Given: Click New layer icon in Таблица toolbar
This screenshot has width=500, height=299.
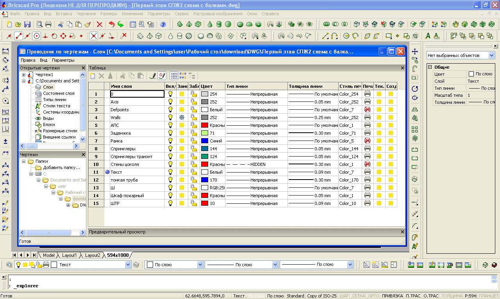Looking at the screenshot, I should 93,76.
